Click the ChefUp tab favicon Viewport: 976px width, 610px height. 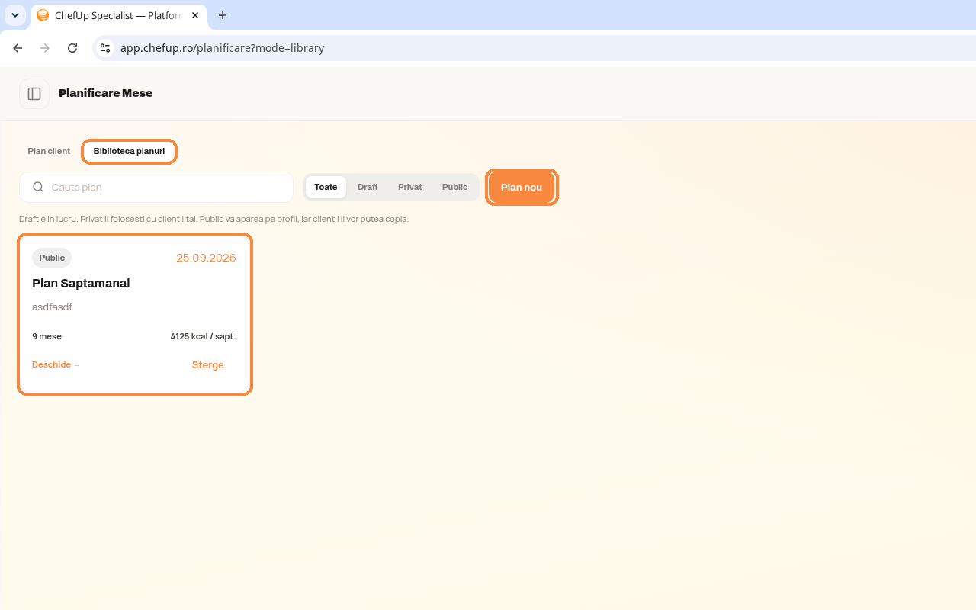click(x=43, y=15)
